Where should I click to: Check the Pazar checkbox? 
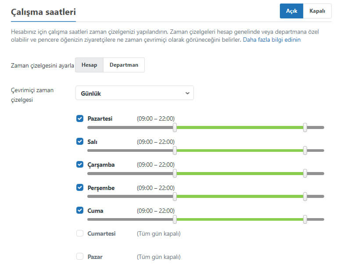[x=80, y=256]
